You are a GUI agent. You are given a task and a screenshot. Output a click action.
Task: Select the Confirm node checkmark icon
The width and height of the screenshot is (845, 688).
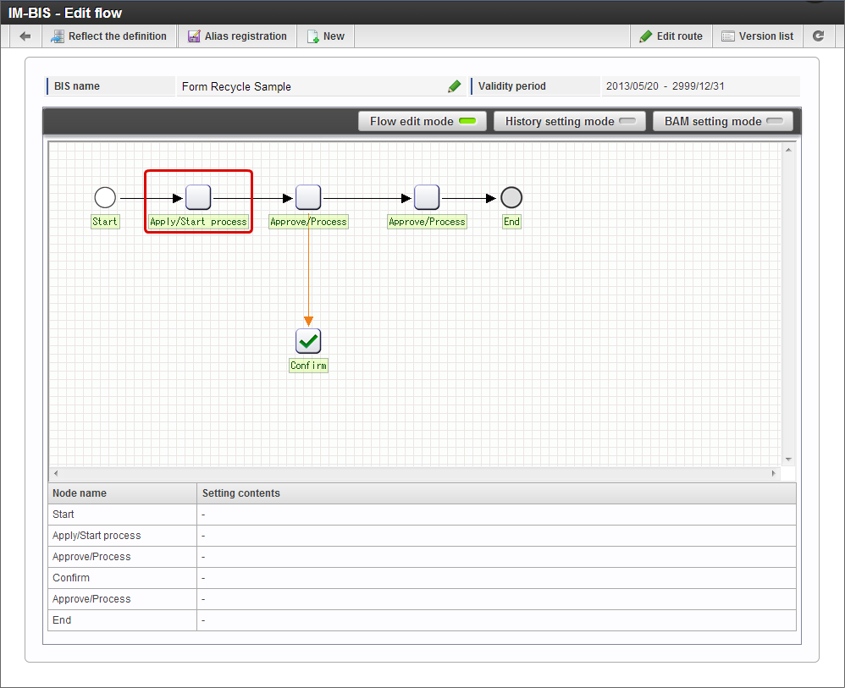point(308,341)
